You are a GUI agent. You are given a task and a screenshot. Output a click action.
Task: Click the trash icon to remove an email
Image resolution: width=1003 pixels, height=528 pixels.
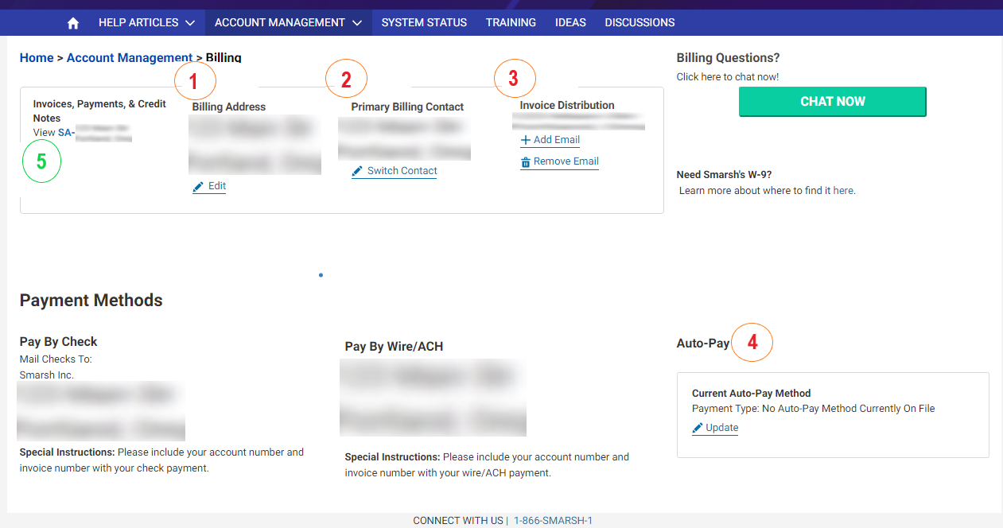pyautogui.click(x=526, y=161)
